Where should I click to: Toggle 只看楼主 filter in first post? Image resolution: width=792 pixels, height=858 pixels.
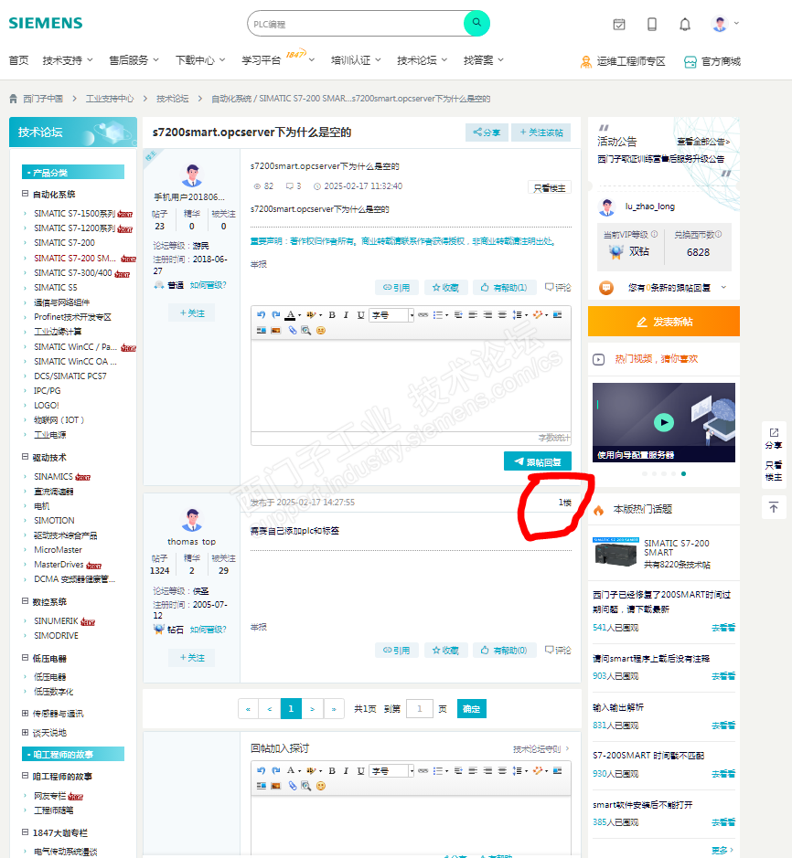[550, 187]
